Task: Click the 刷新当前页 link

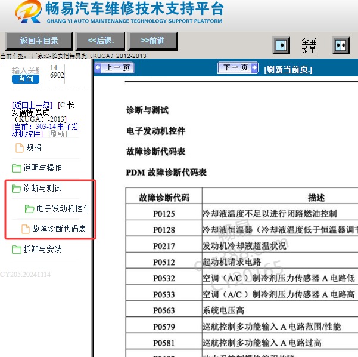Action: 288,69
